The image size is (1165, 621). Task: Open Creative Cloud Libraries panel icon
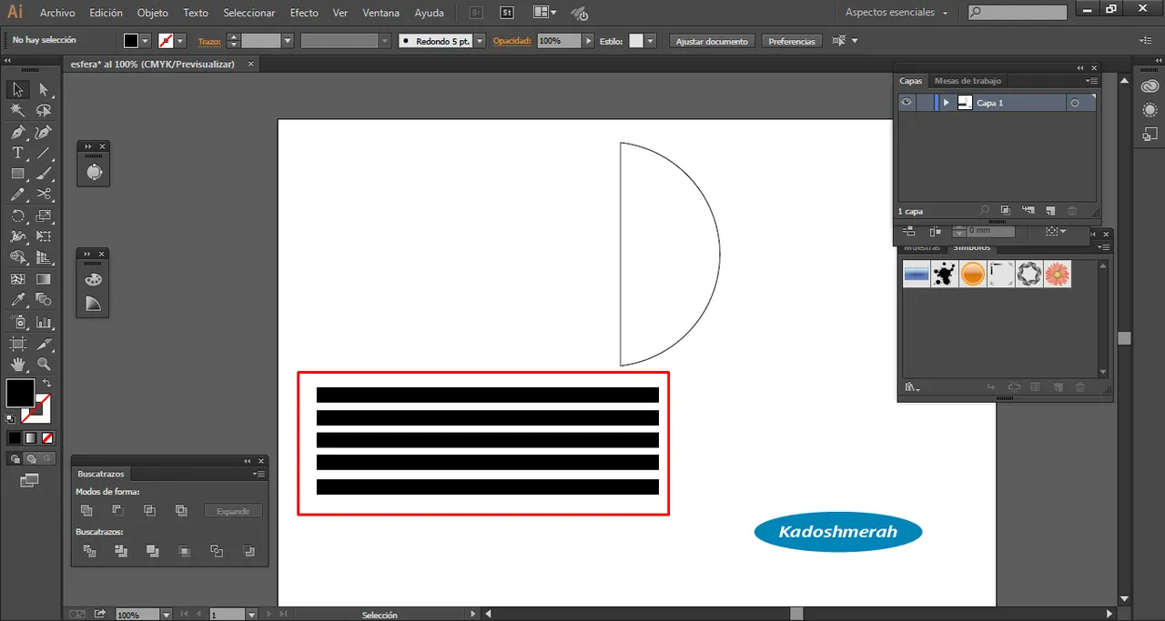point(1149,86)
